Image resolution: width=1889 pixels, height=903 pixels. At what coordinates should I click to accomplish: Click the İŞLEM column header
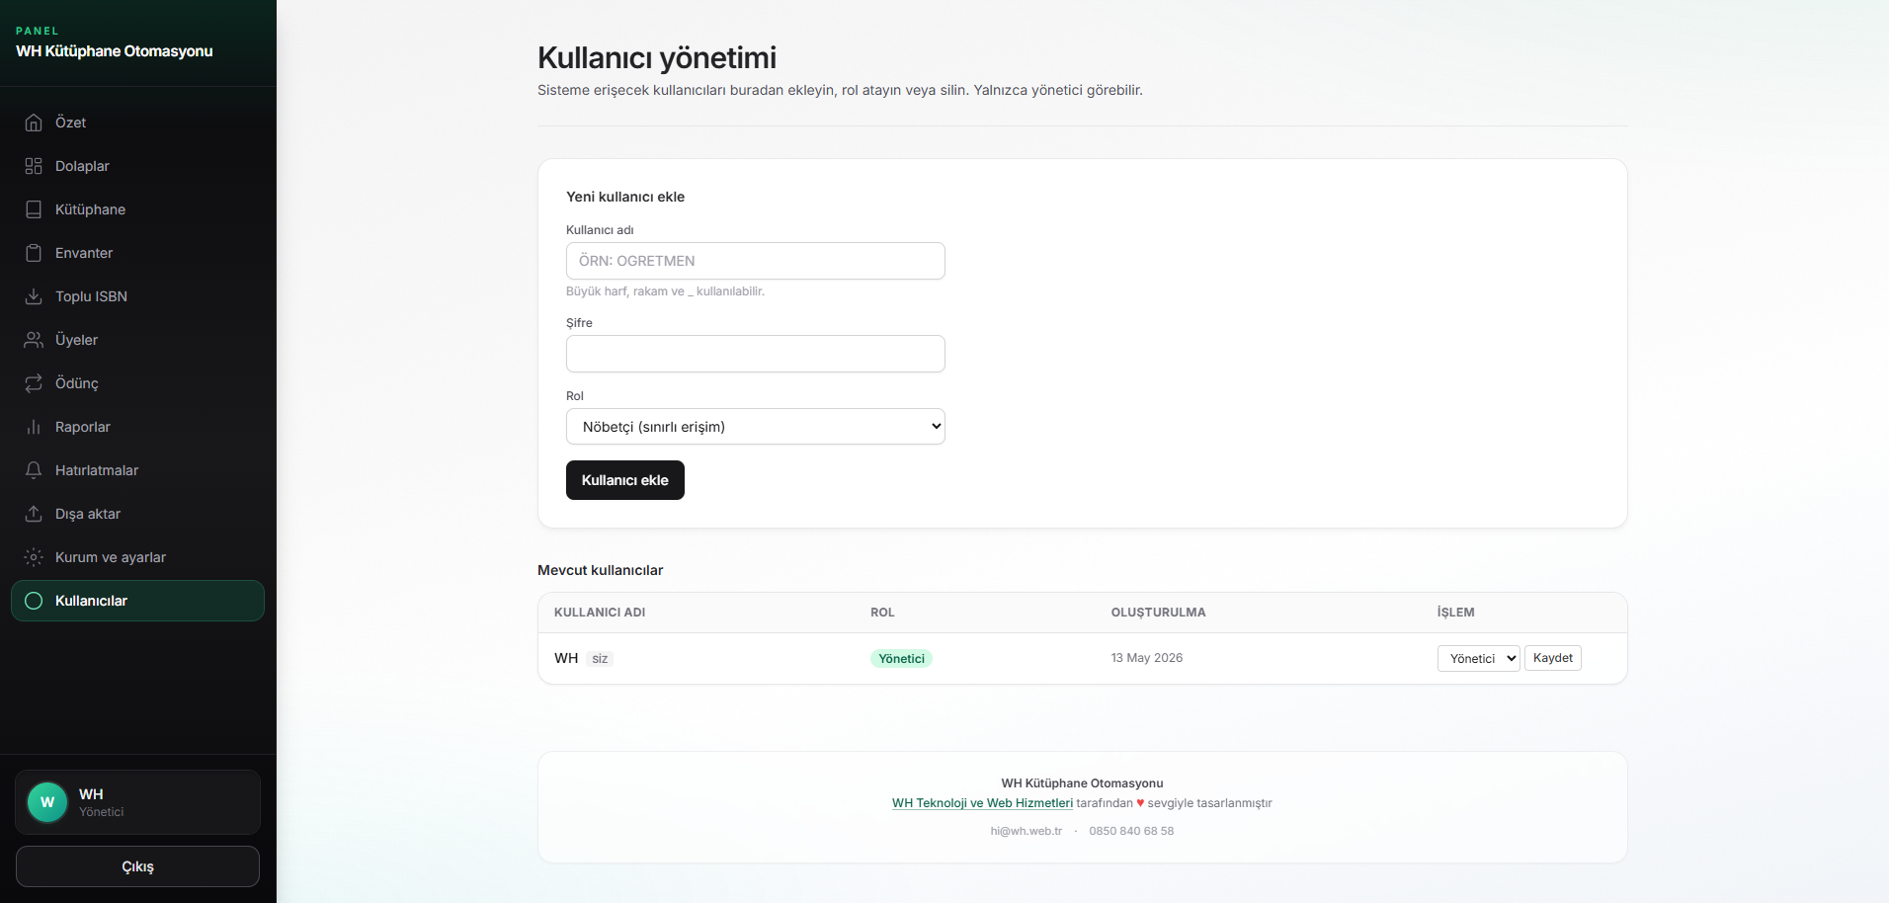coord(1455,613)
